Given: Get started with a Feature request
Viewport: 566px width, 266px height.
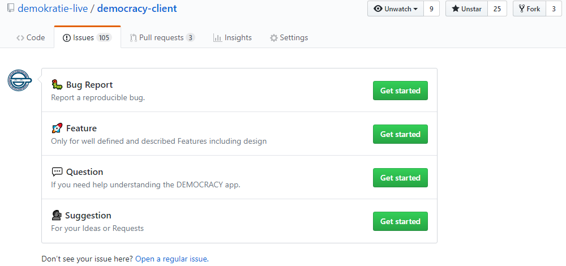Looking at the screenshot, I should (x=400, y=134).
